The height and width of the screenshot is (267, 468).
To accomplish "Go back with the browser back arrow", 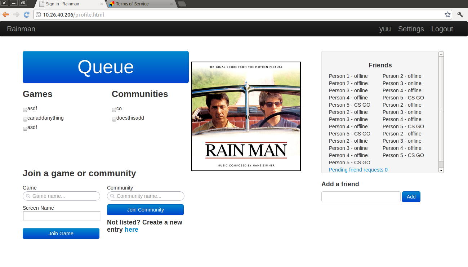I will point(6,14).
